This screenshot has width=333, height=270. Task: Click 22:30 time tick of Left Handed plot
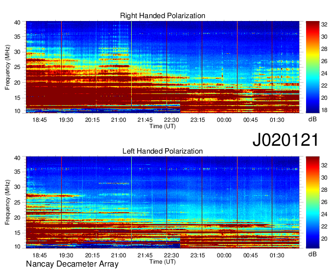(x=171, y=255)
